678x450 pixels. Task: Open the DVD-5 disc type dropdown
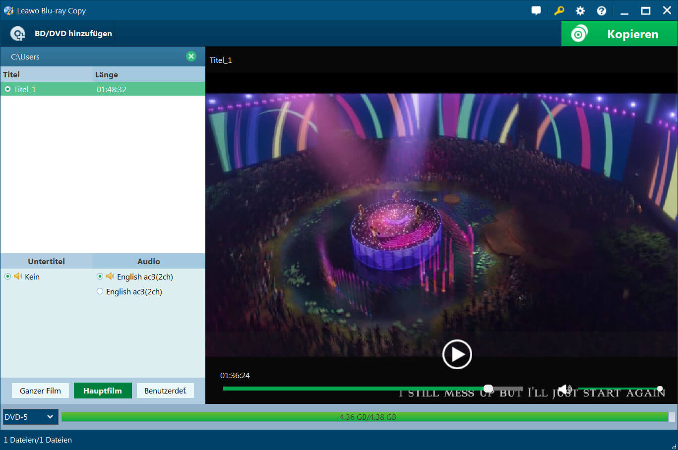click(x=30, y=417)
